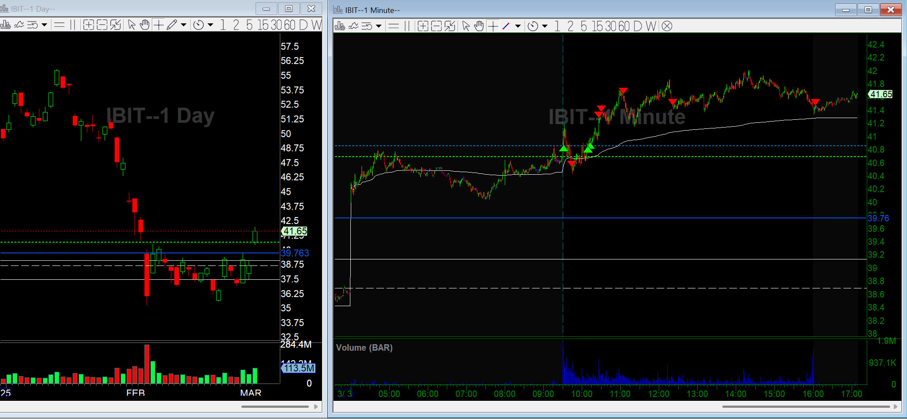
Task: Open the timer dropdown arrow in Minute chart
Action: tap(545, 26)
